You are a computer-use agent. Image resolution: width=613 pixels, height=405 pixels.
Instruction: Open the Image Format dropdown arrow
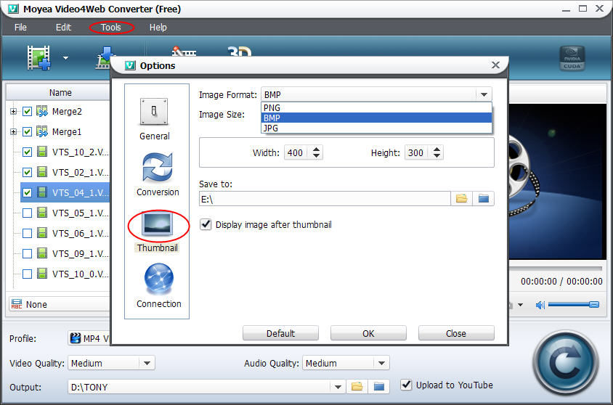(484, 94)
